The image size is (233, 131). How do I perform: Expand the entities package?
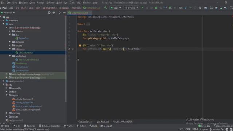coord(10,45)
